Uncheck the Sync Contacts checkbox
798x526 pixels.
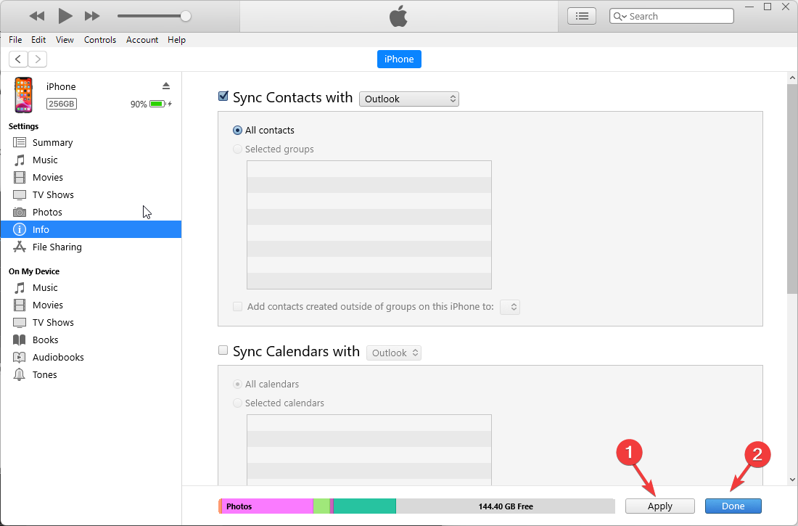223,96
